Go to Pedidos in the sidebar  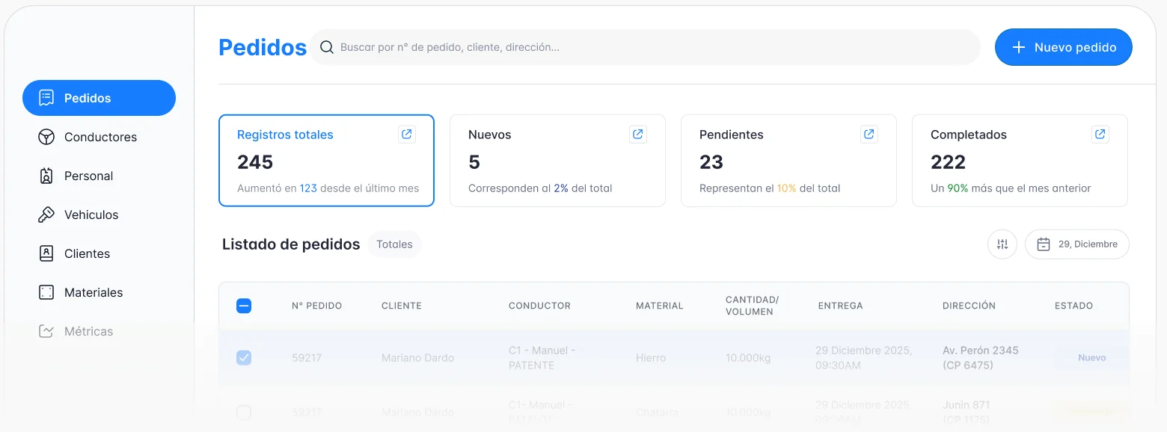tap(99, 98)
